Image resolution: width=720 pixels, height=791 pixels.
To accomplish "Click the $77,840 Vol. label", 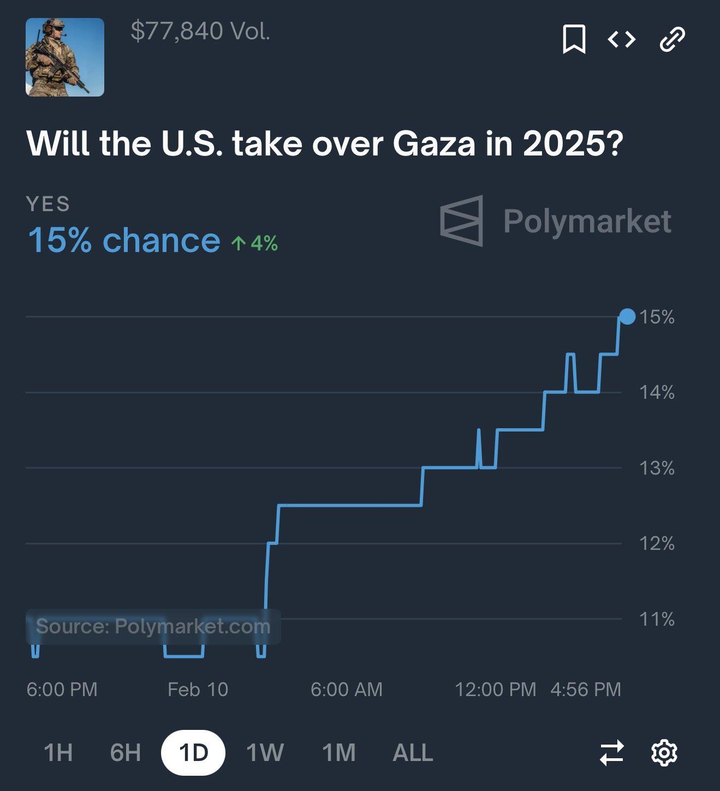I will tap(200, 31).
